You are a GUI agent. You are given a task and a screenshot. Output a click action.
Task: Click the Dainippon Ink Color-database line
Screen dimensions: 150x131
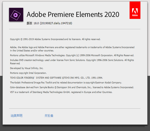click(x=72, y=87)
